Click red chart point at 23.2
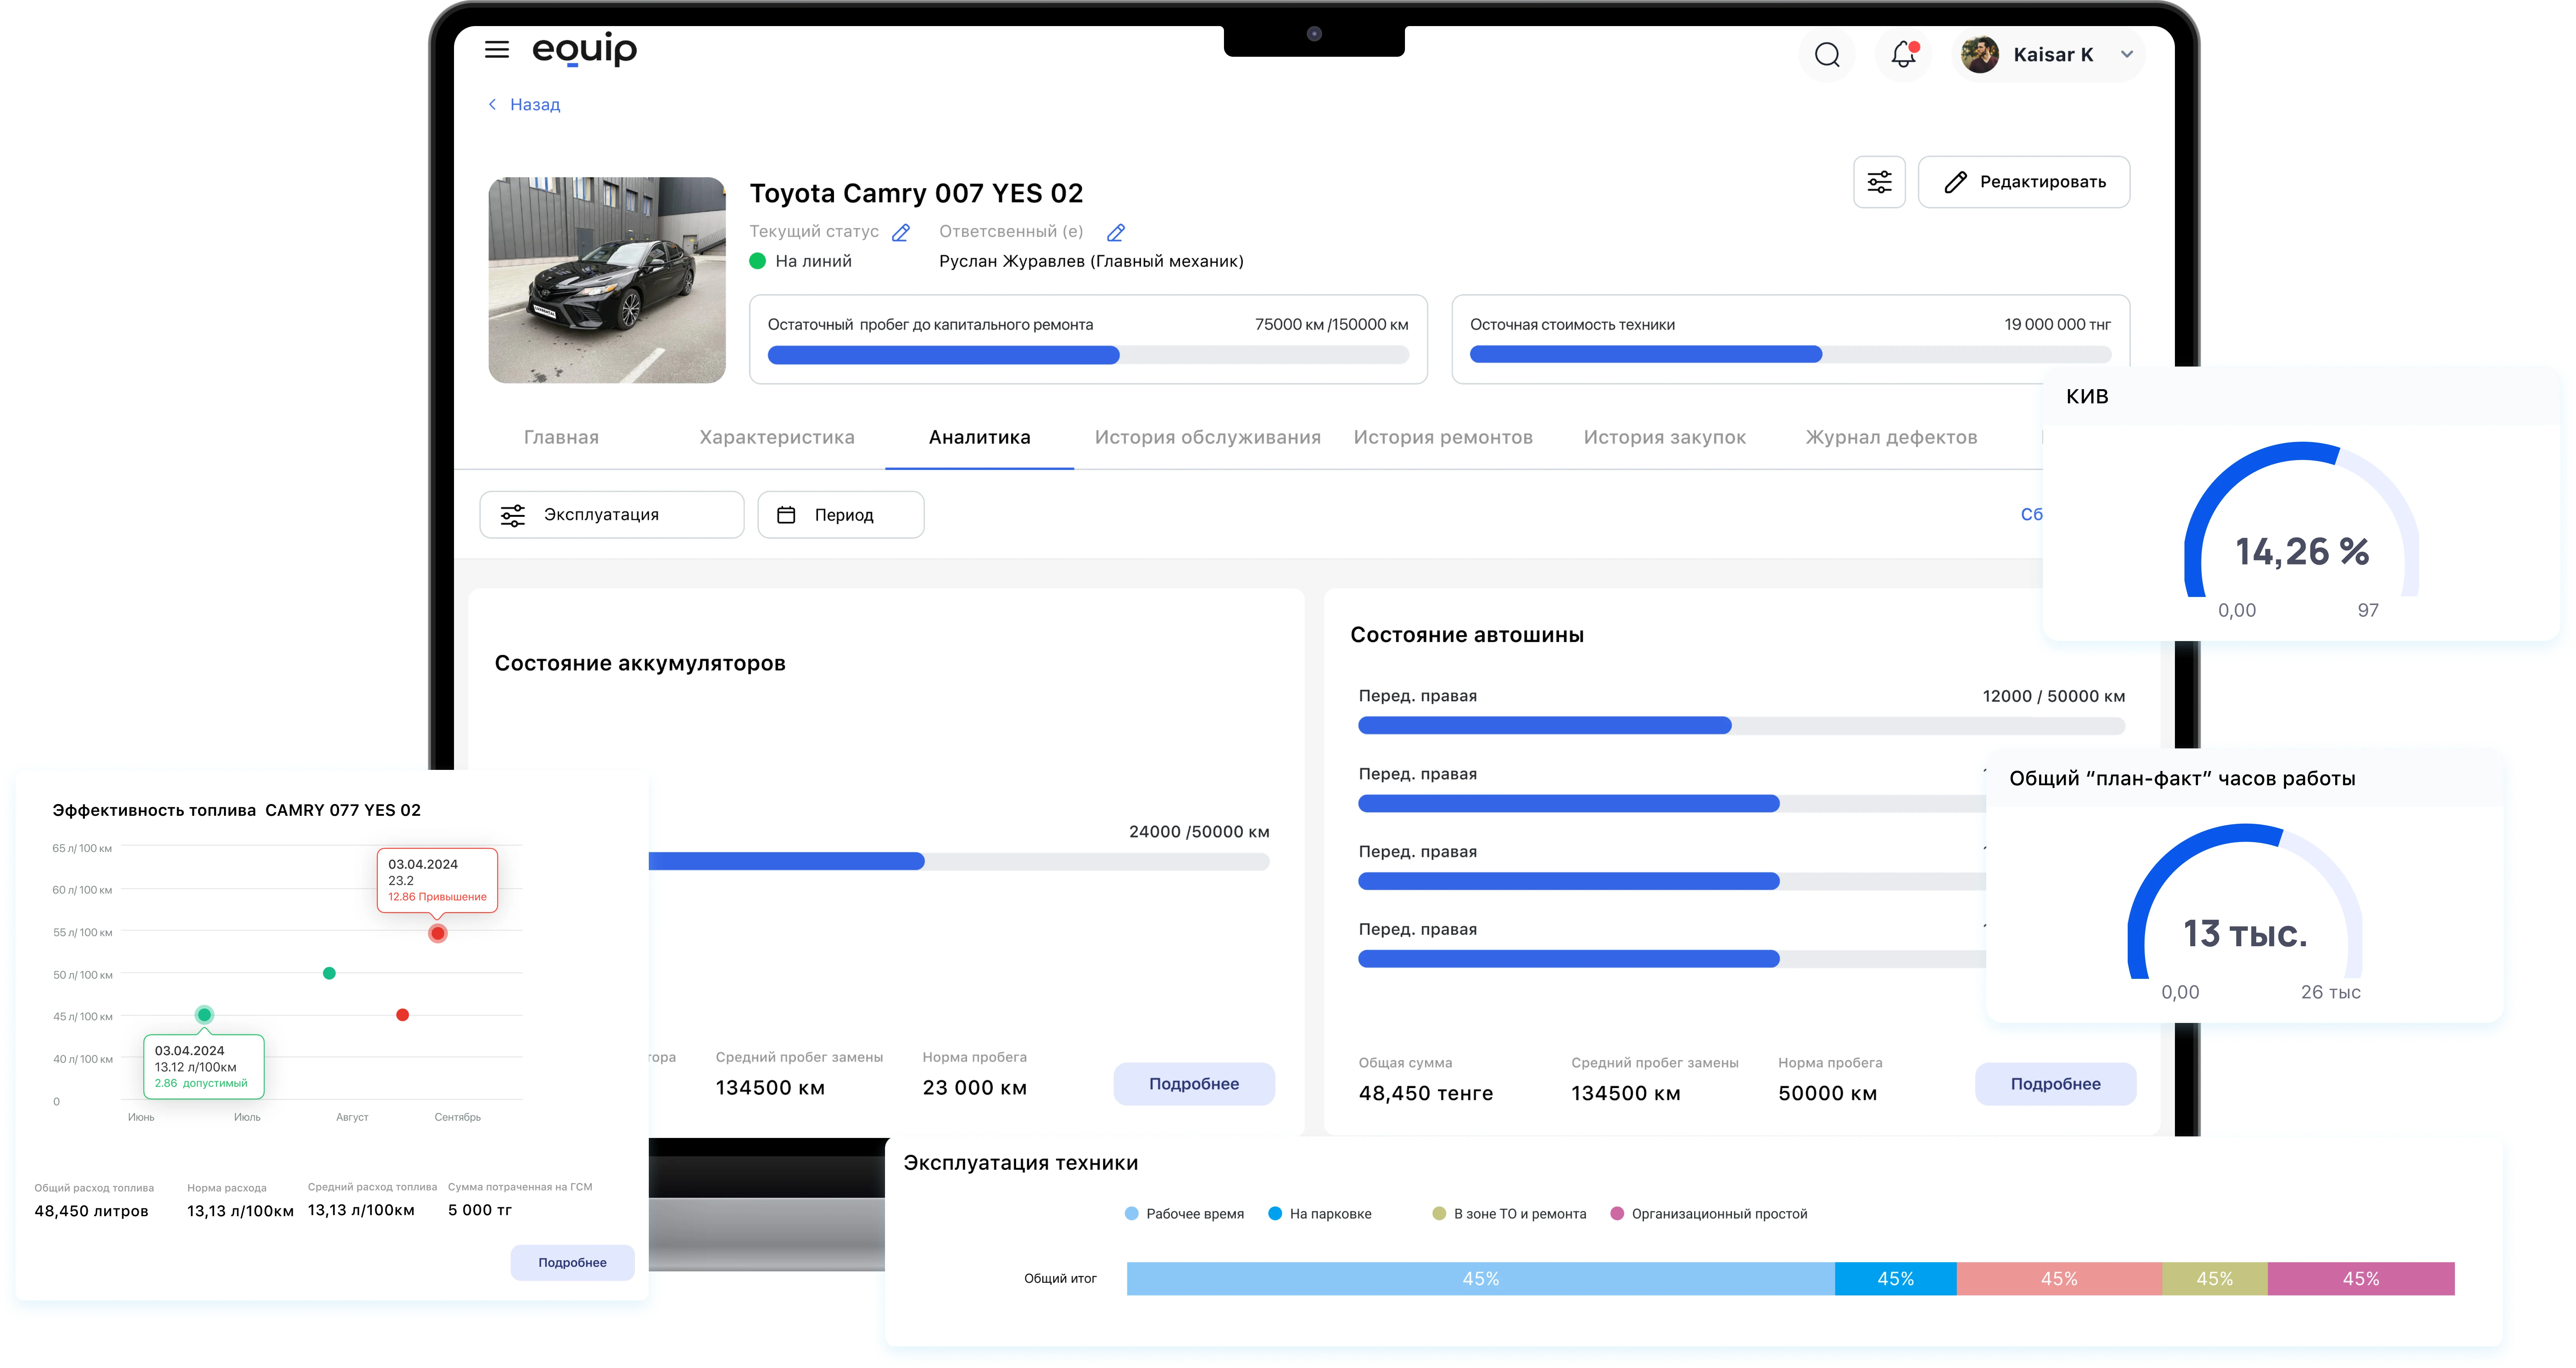 (x=437, y=934)
